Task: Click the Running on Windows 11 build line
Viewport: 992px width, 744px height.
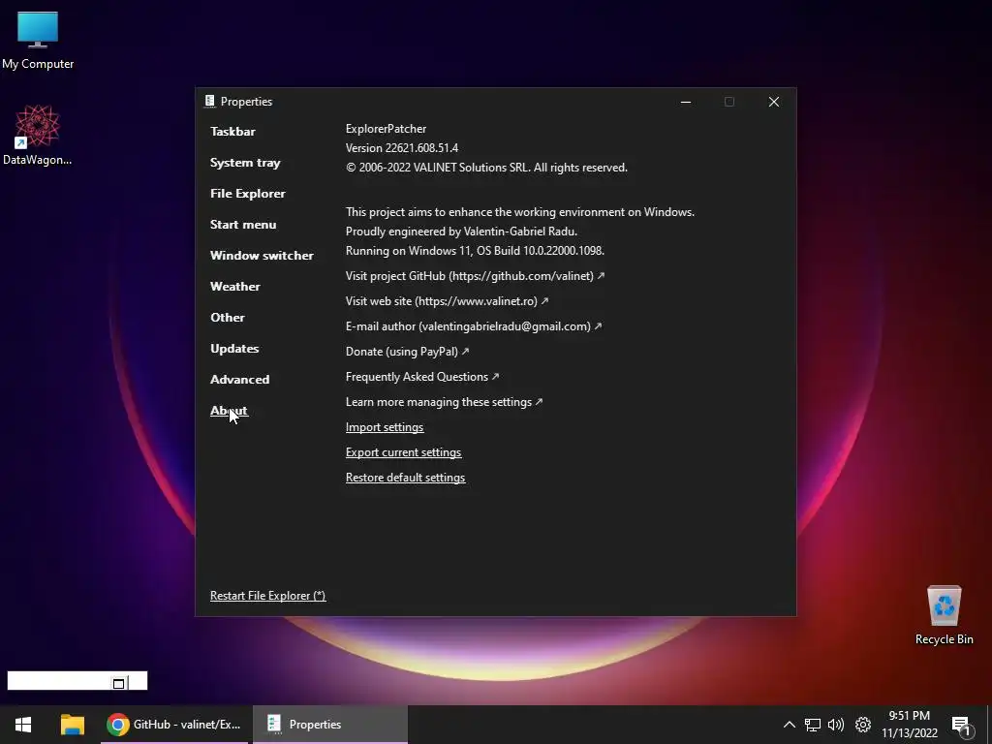Action: 475,251
